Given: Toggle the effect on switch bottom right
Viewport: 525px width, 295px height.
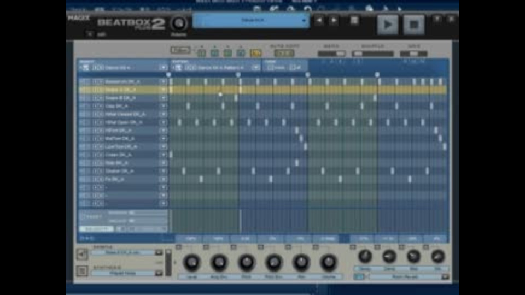Looking at the screenshot, I should (x=359, y=276).
